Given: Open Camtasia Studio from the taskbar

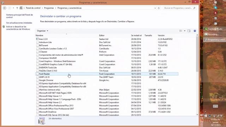Looking at the screenshot, I should [215, 29].
